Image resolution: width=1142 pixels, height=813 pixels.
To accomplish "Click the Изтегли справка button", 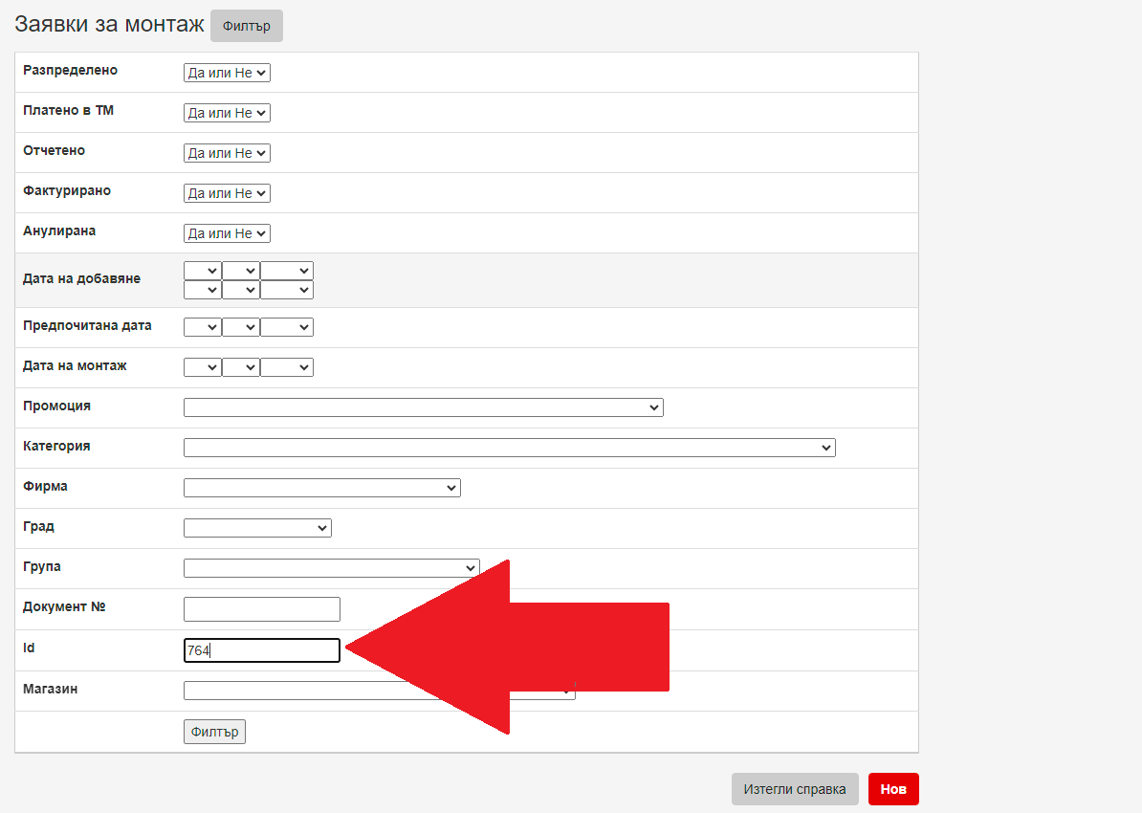I will [795, 789].
